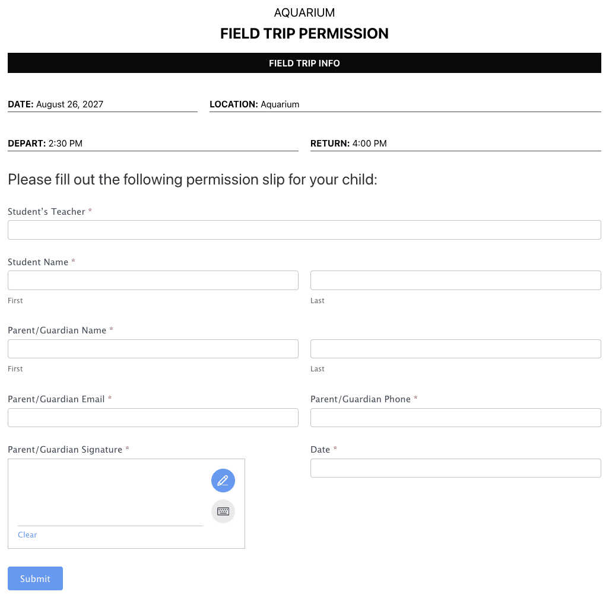Switch to keyboard typed signature icon
Screen dimensions: 609x598
[x=223, y=511]
